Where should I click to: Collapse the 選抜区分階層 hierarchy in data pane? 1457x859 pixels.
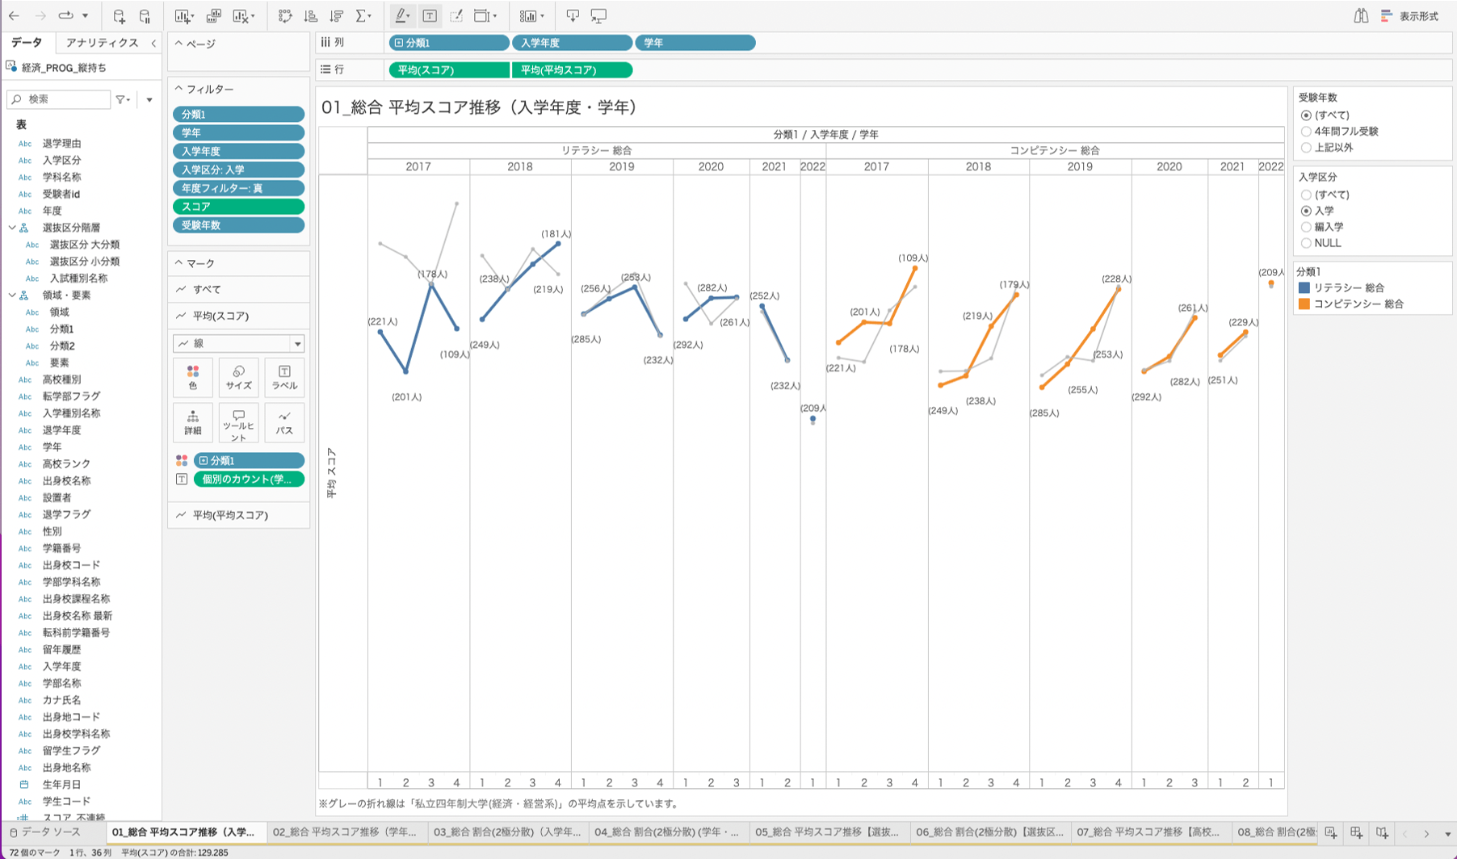click(x=12, y=228)
